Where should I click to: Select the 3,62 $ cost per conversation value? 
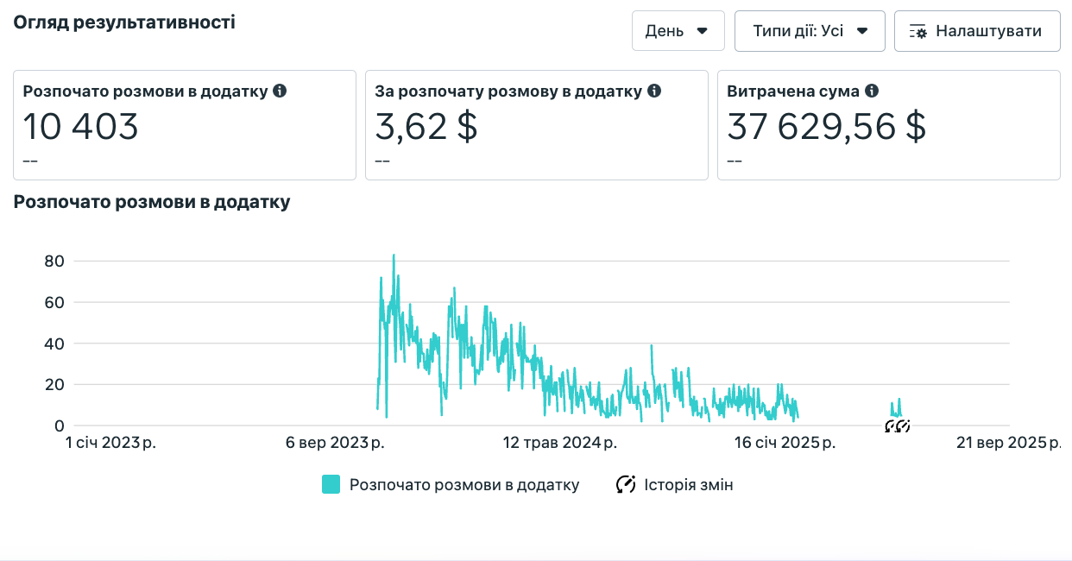tap(426, 127)
